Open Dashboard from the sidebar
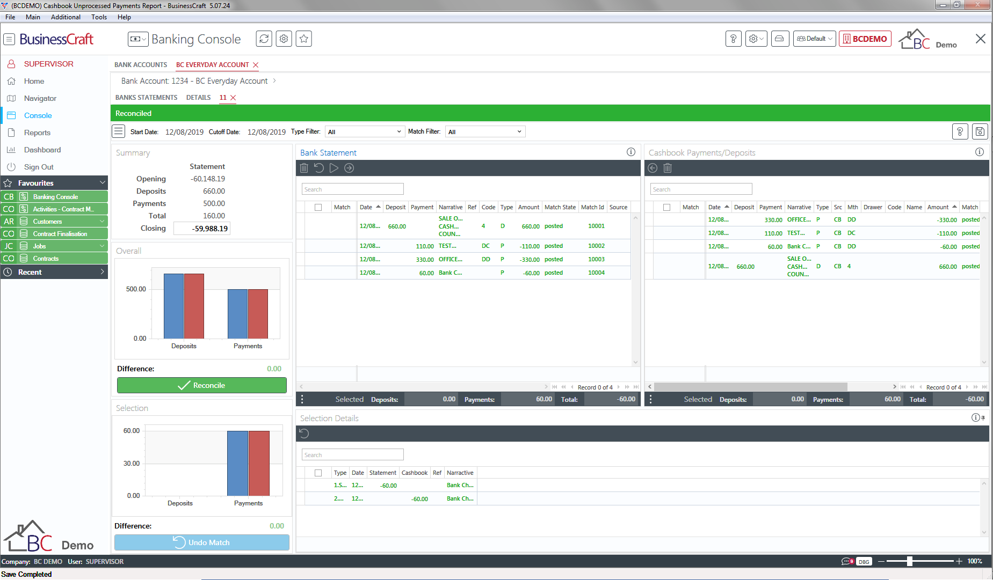993x580 pixels. click(x=42, y=150)
